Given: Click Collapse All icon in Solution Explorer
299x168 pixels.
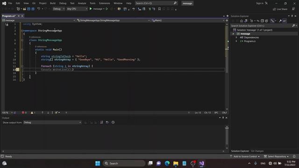Looking at the screenshot, I should pos(262,21).
